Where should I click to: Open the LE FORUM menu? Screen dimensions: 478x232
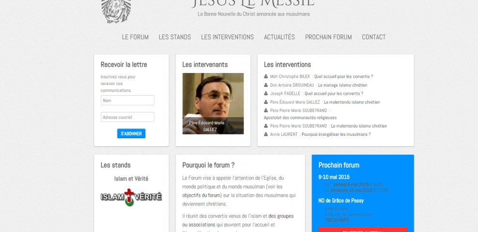click(135, 37)
